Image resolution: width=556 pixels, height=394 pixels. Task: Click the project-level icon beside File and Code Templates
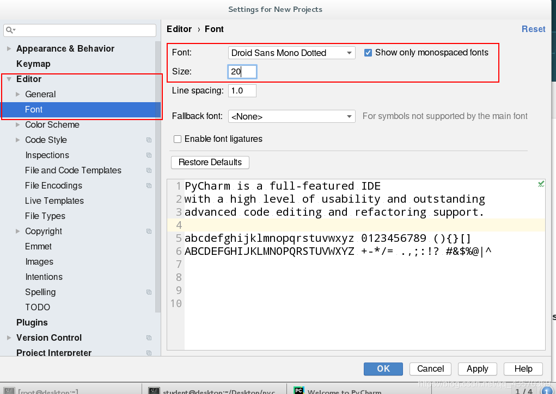(149, 171)
